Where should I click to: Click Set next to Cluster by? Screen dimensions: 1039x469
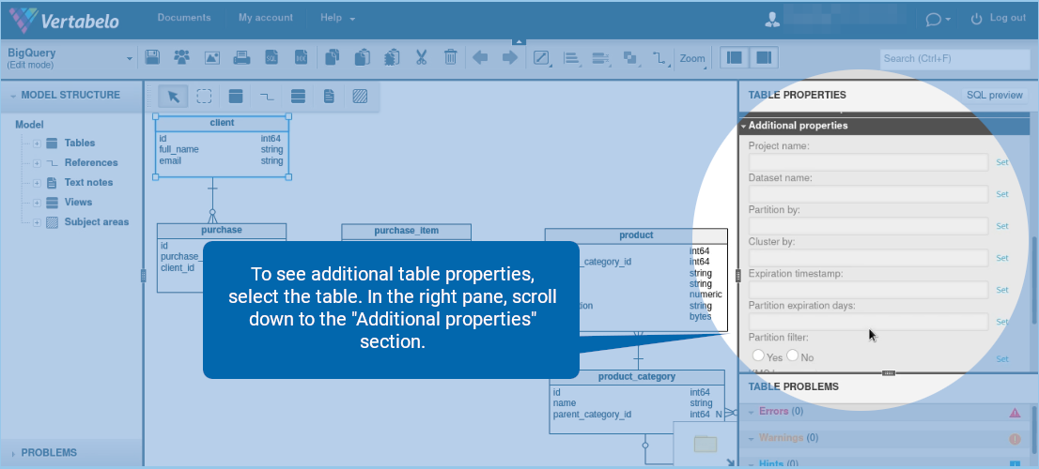click(x=1001, y=258)
